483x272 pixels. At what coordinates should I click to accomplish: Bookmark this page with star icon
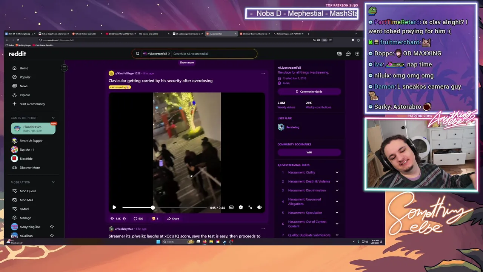click(331, 40)
